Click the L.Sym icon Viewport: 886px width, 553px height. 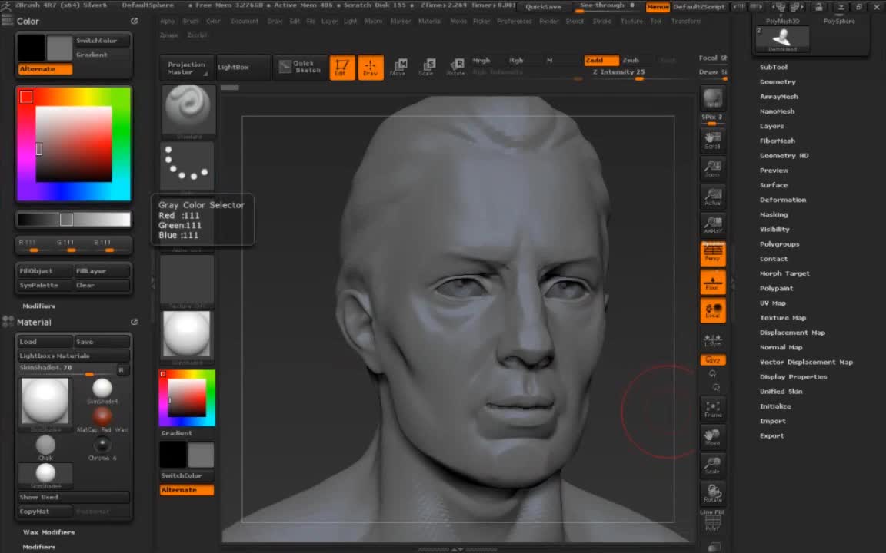[712, 339]
